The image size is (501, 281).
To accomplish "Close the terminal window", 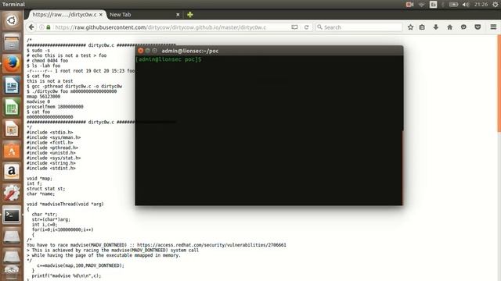I will coord(141,51).
